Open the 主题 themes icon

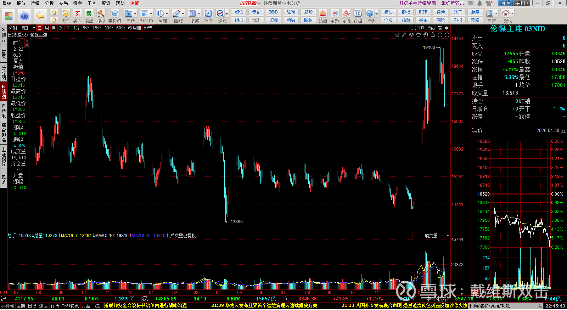pos(335,13)
